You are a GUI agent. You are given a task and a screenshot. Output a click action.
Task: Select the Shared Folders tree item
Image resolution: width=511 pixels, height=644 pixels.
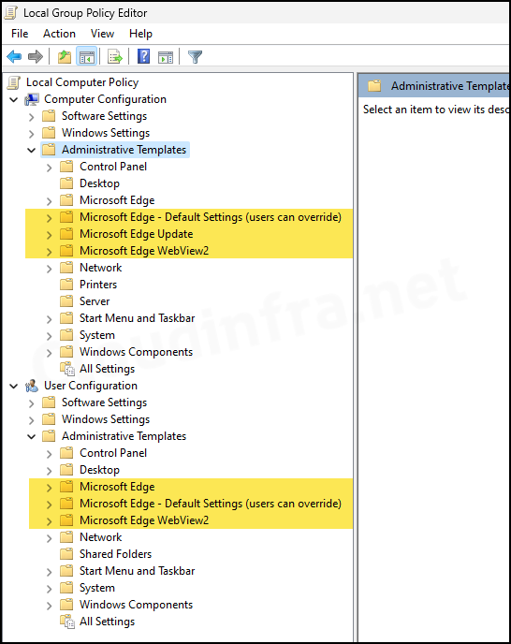[115, 553]
